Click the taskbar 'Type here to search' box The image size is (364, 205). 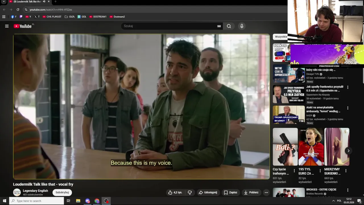[36, 201]
